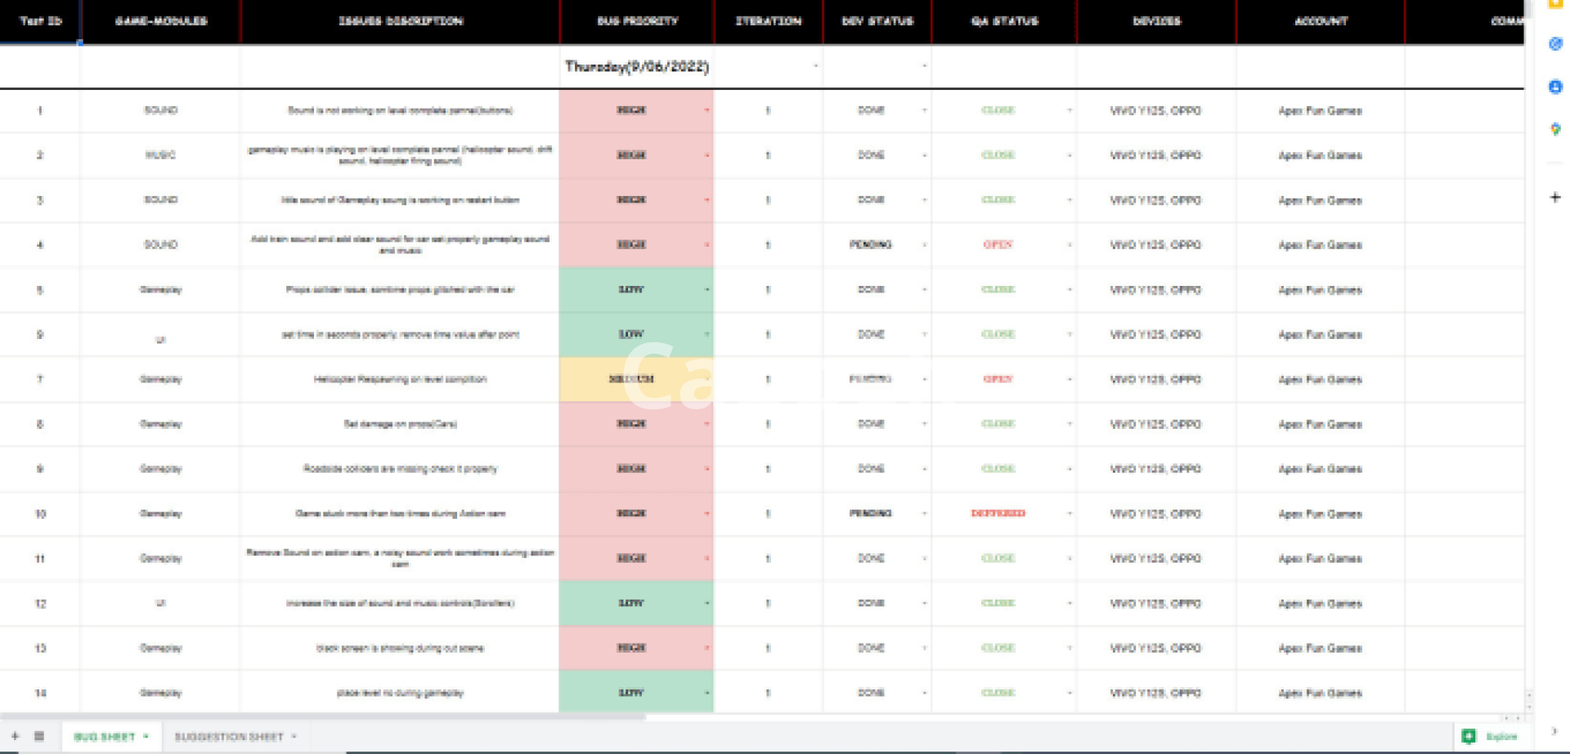Viewport: 1570px width, 754px height.
Task: Open Dev Status dropdown for Test ID 10
Action: 924,514
